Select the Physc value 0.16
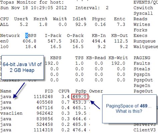Image resolution: width=158 pixels, height=133 pixels. coord(100,24)
